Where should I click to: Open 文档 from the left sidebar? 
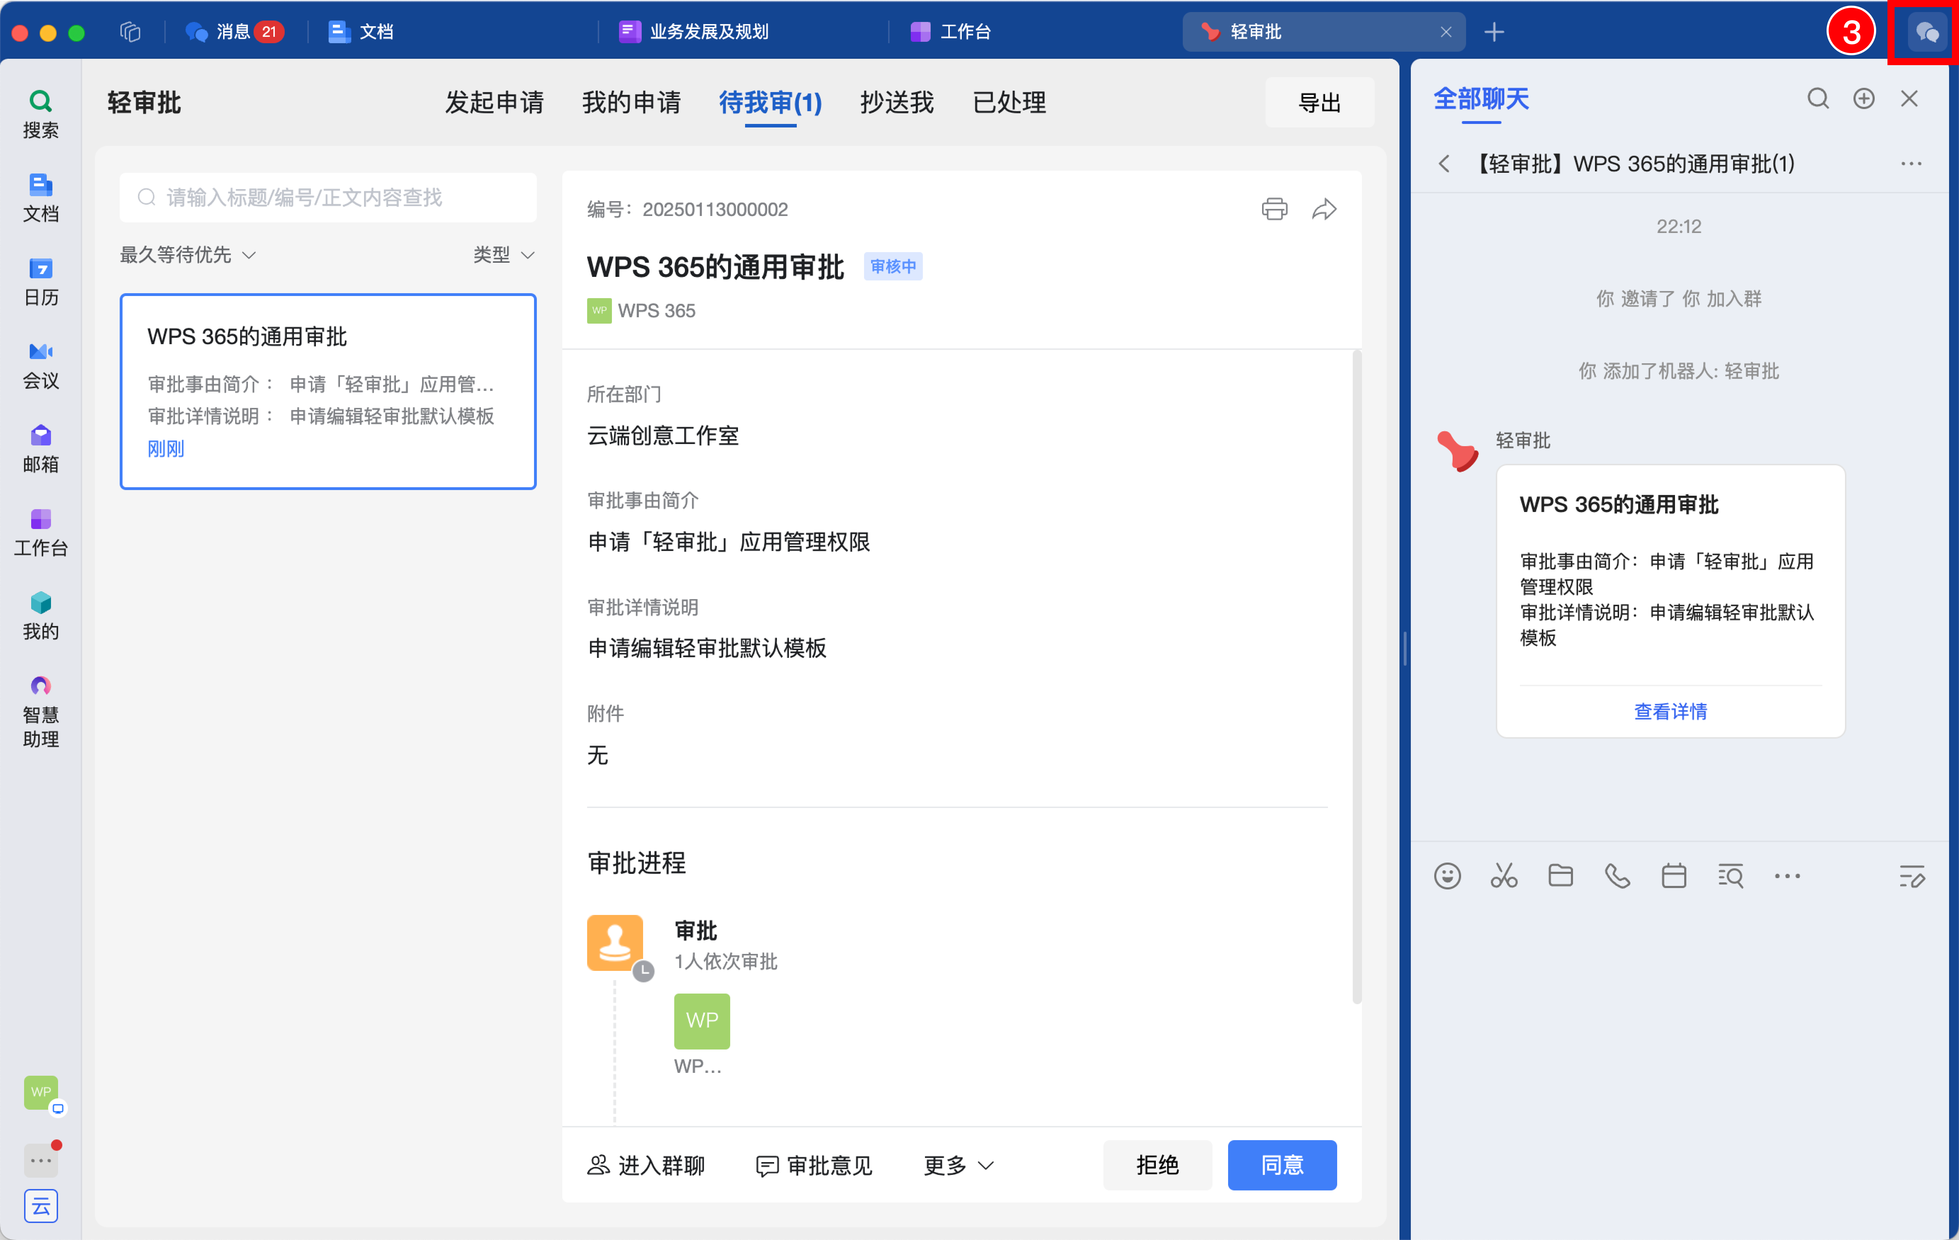41,198
